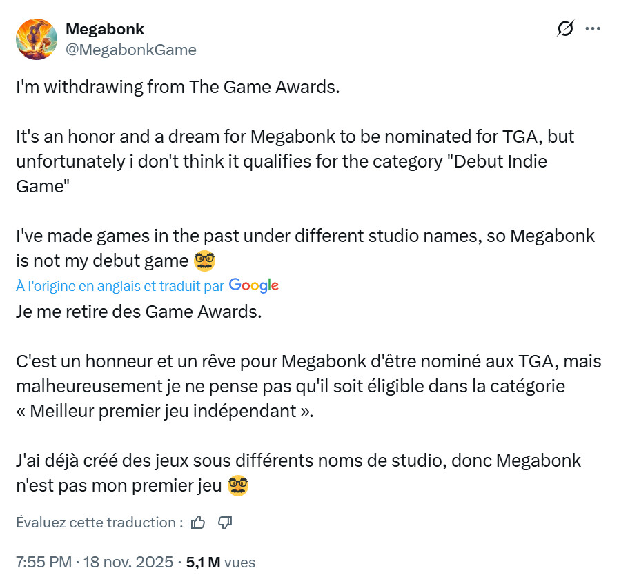The height and width of the screenshot is (586, 619).
Task: Click the disguised-face emoji in the French text
Action: pos(237,485)
